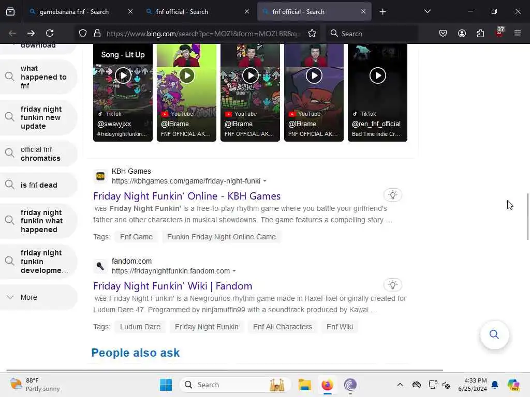Open Firefox View tab list icon

click(10, 12)
